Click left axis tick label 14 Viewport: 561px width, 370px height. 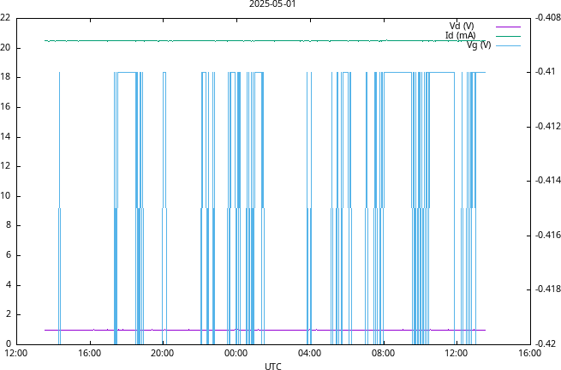(x=4, y=137)
